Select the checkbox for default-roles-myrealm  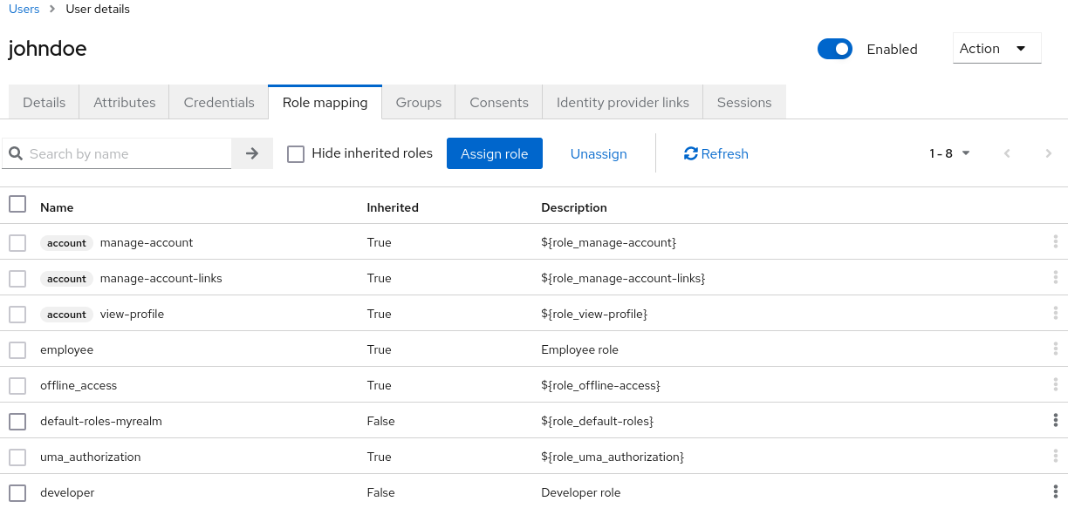pyautogui.click(x=17, y=421)
